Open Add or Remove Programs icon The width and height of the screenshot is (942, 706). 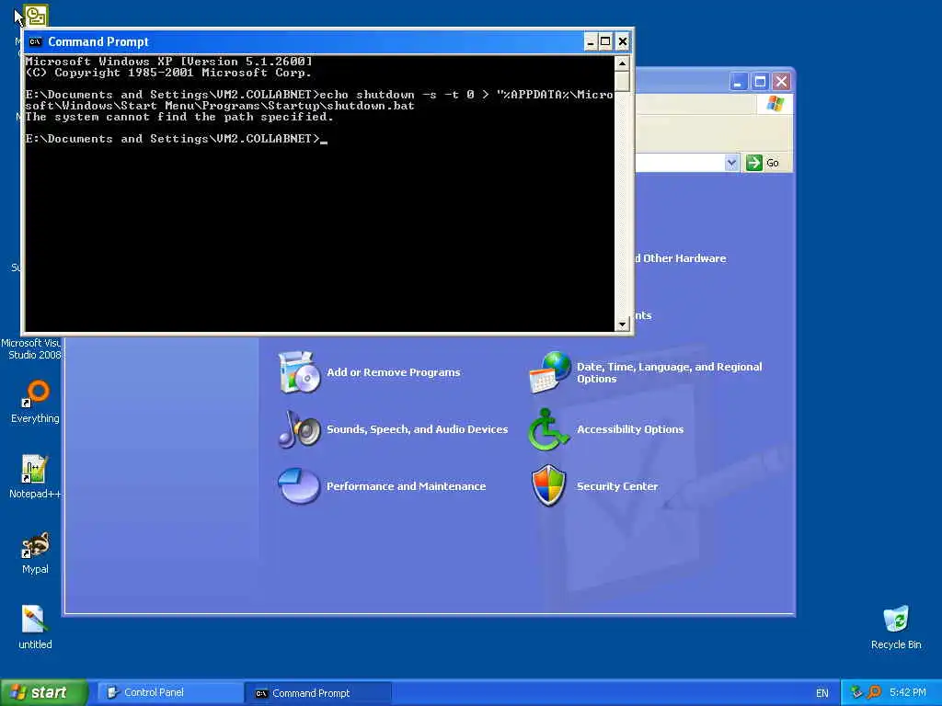coord(299,372)
